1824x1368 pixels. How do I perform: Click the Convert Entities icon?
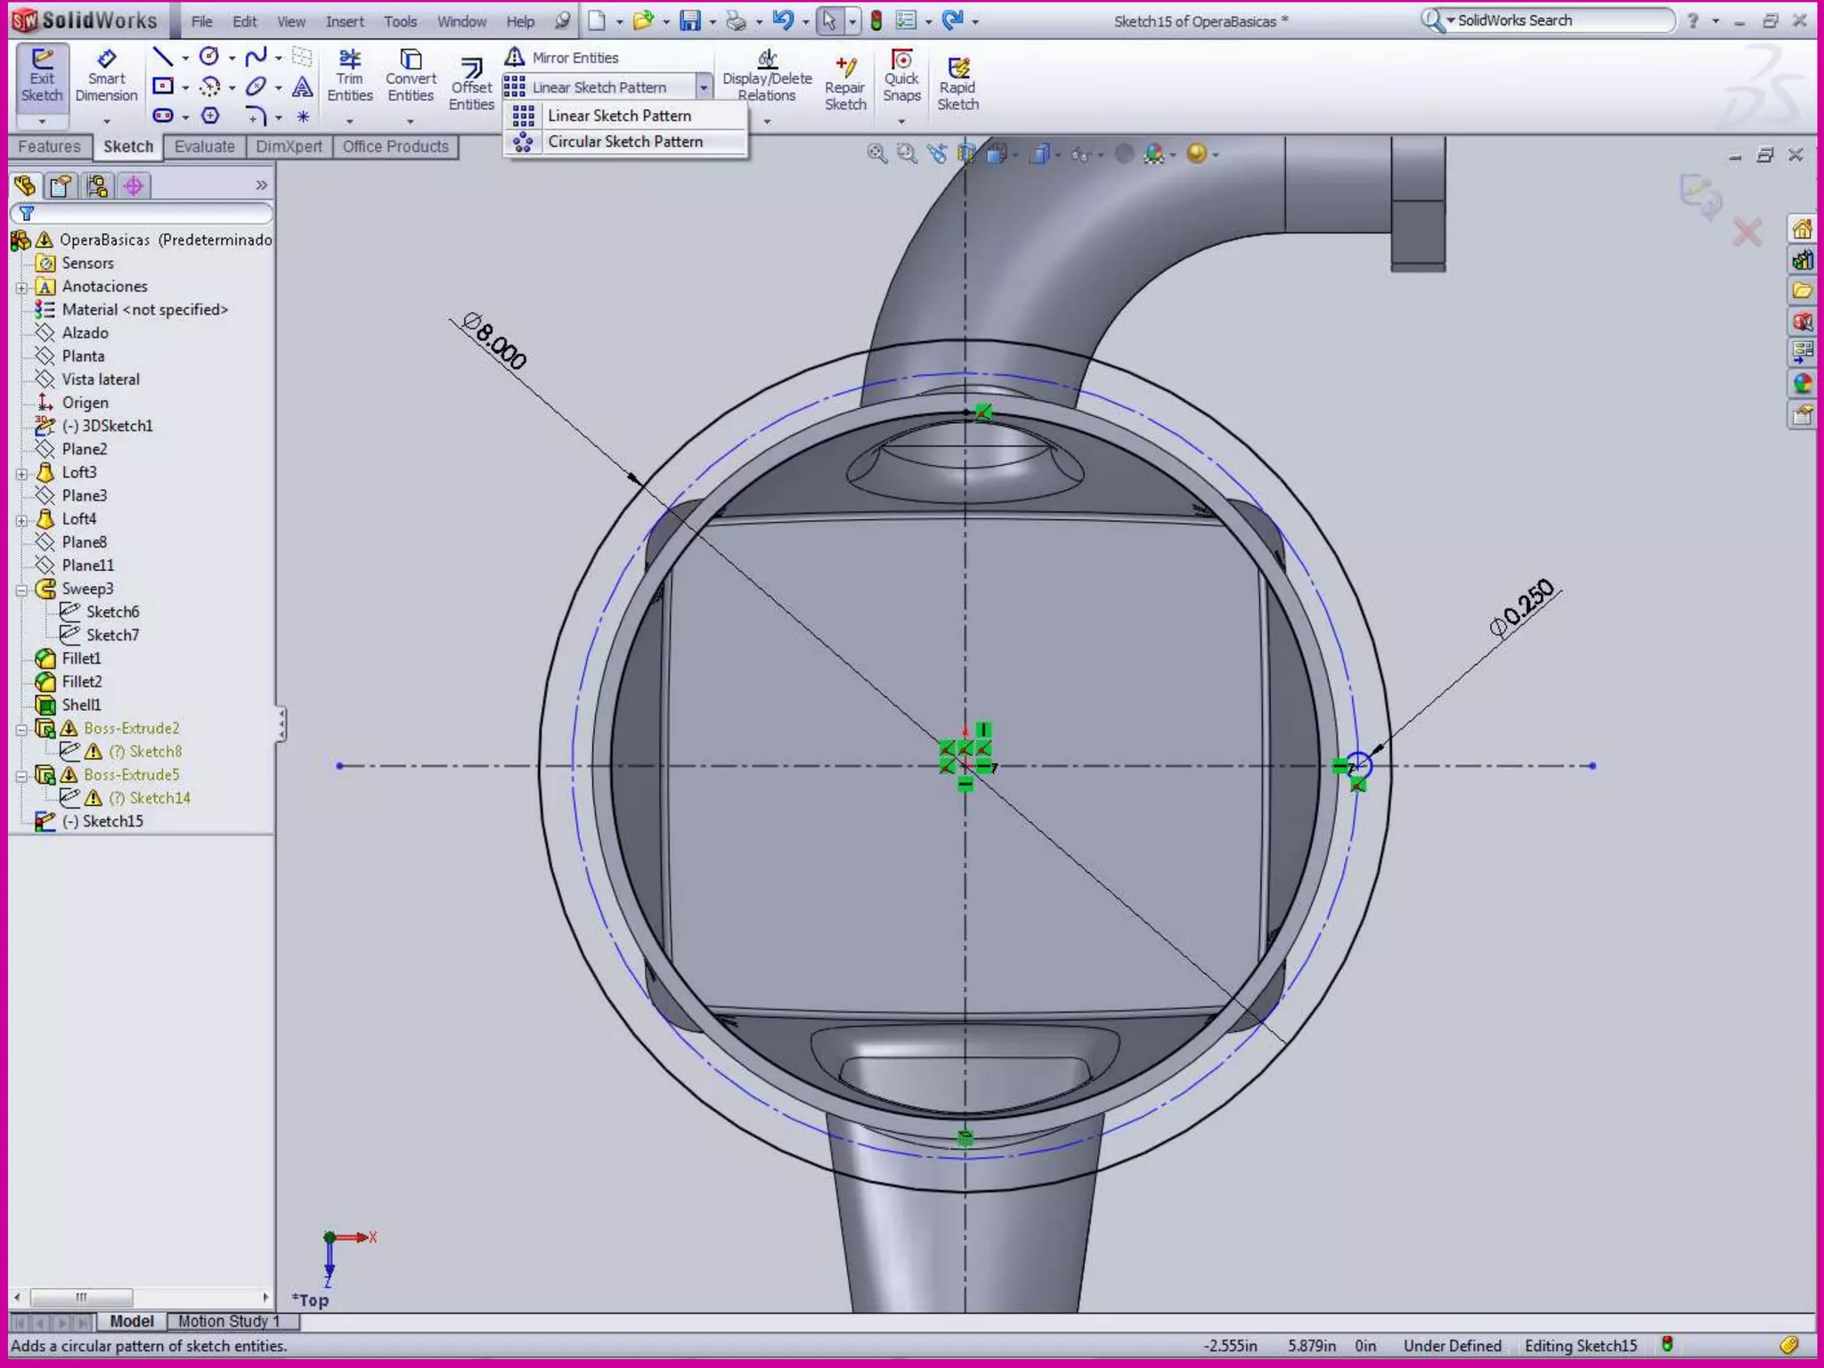click(x=411, y=76)
